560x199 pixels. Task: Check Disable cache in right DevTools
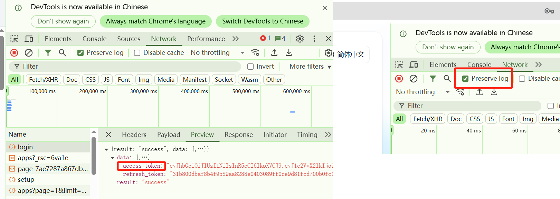click(522, 79)
